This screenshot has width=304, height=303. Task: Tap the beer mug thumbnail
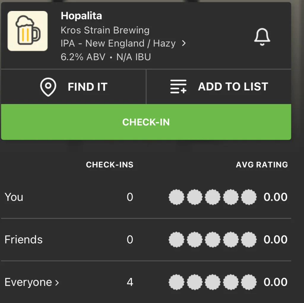(x=27, y=31)
